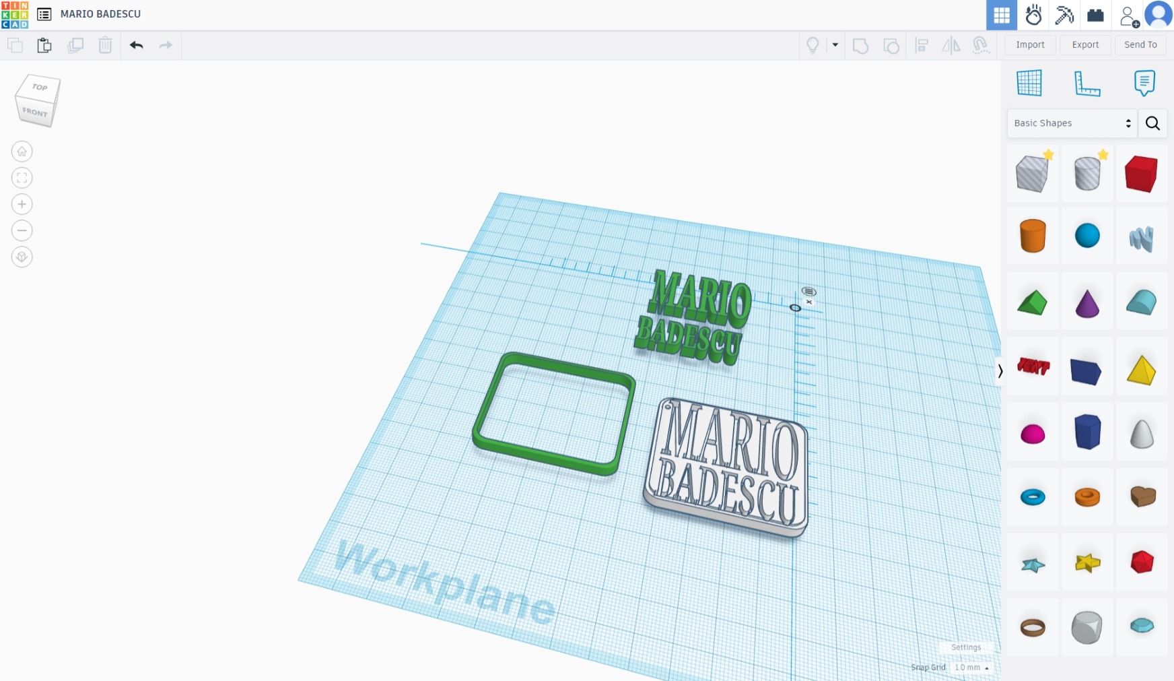The width and height of the screenshot is (1174, 681).
Task: Switch to 3D design grid view
Action: point(1002,15)
